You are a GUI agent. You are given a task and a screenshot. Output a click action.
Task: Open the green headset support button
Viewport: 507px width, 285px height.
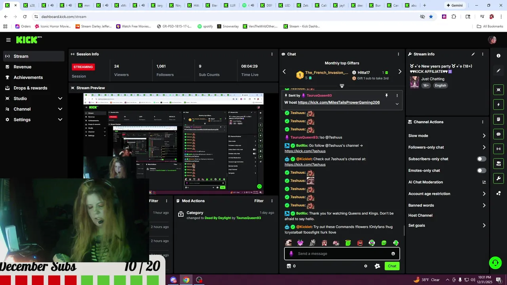click(x=495, y=262)
